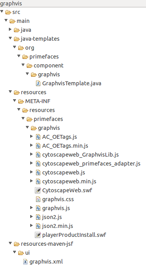Click the graphvis.css stylesheet icon

(x=38, y=199)
